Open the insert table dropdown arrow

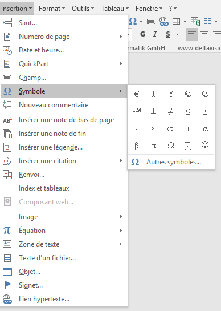point(185,21)
